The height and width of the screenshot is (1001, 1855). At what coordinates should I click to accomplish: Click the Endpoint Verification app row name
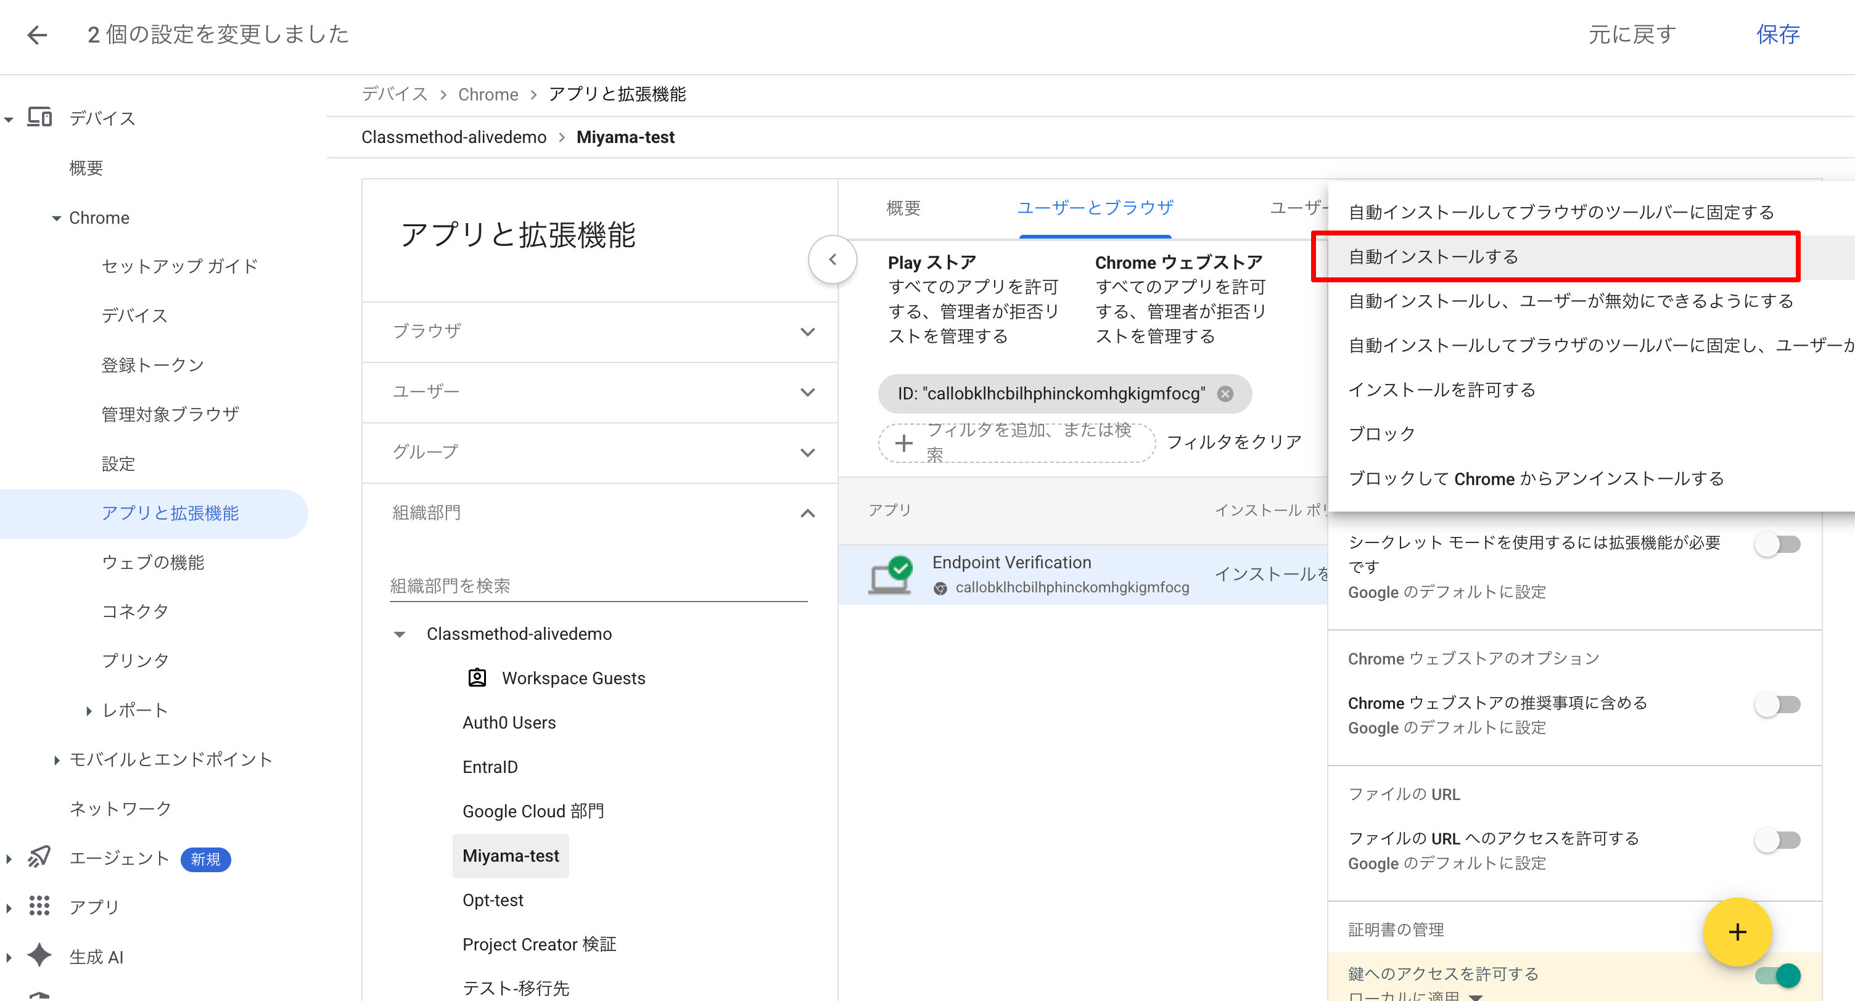pyautogui.click(x=1011, y=562)
